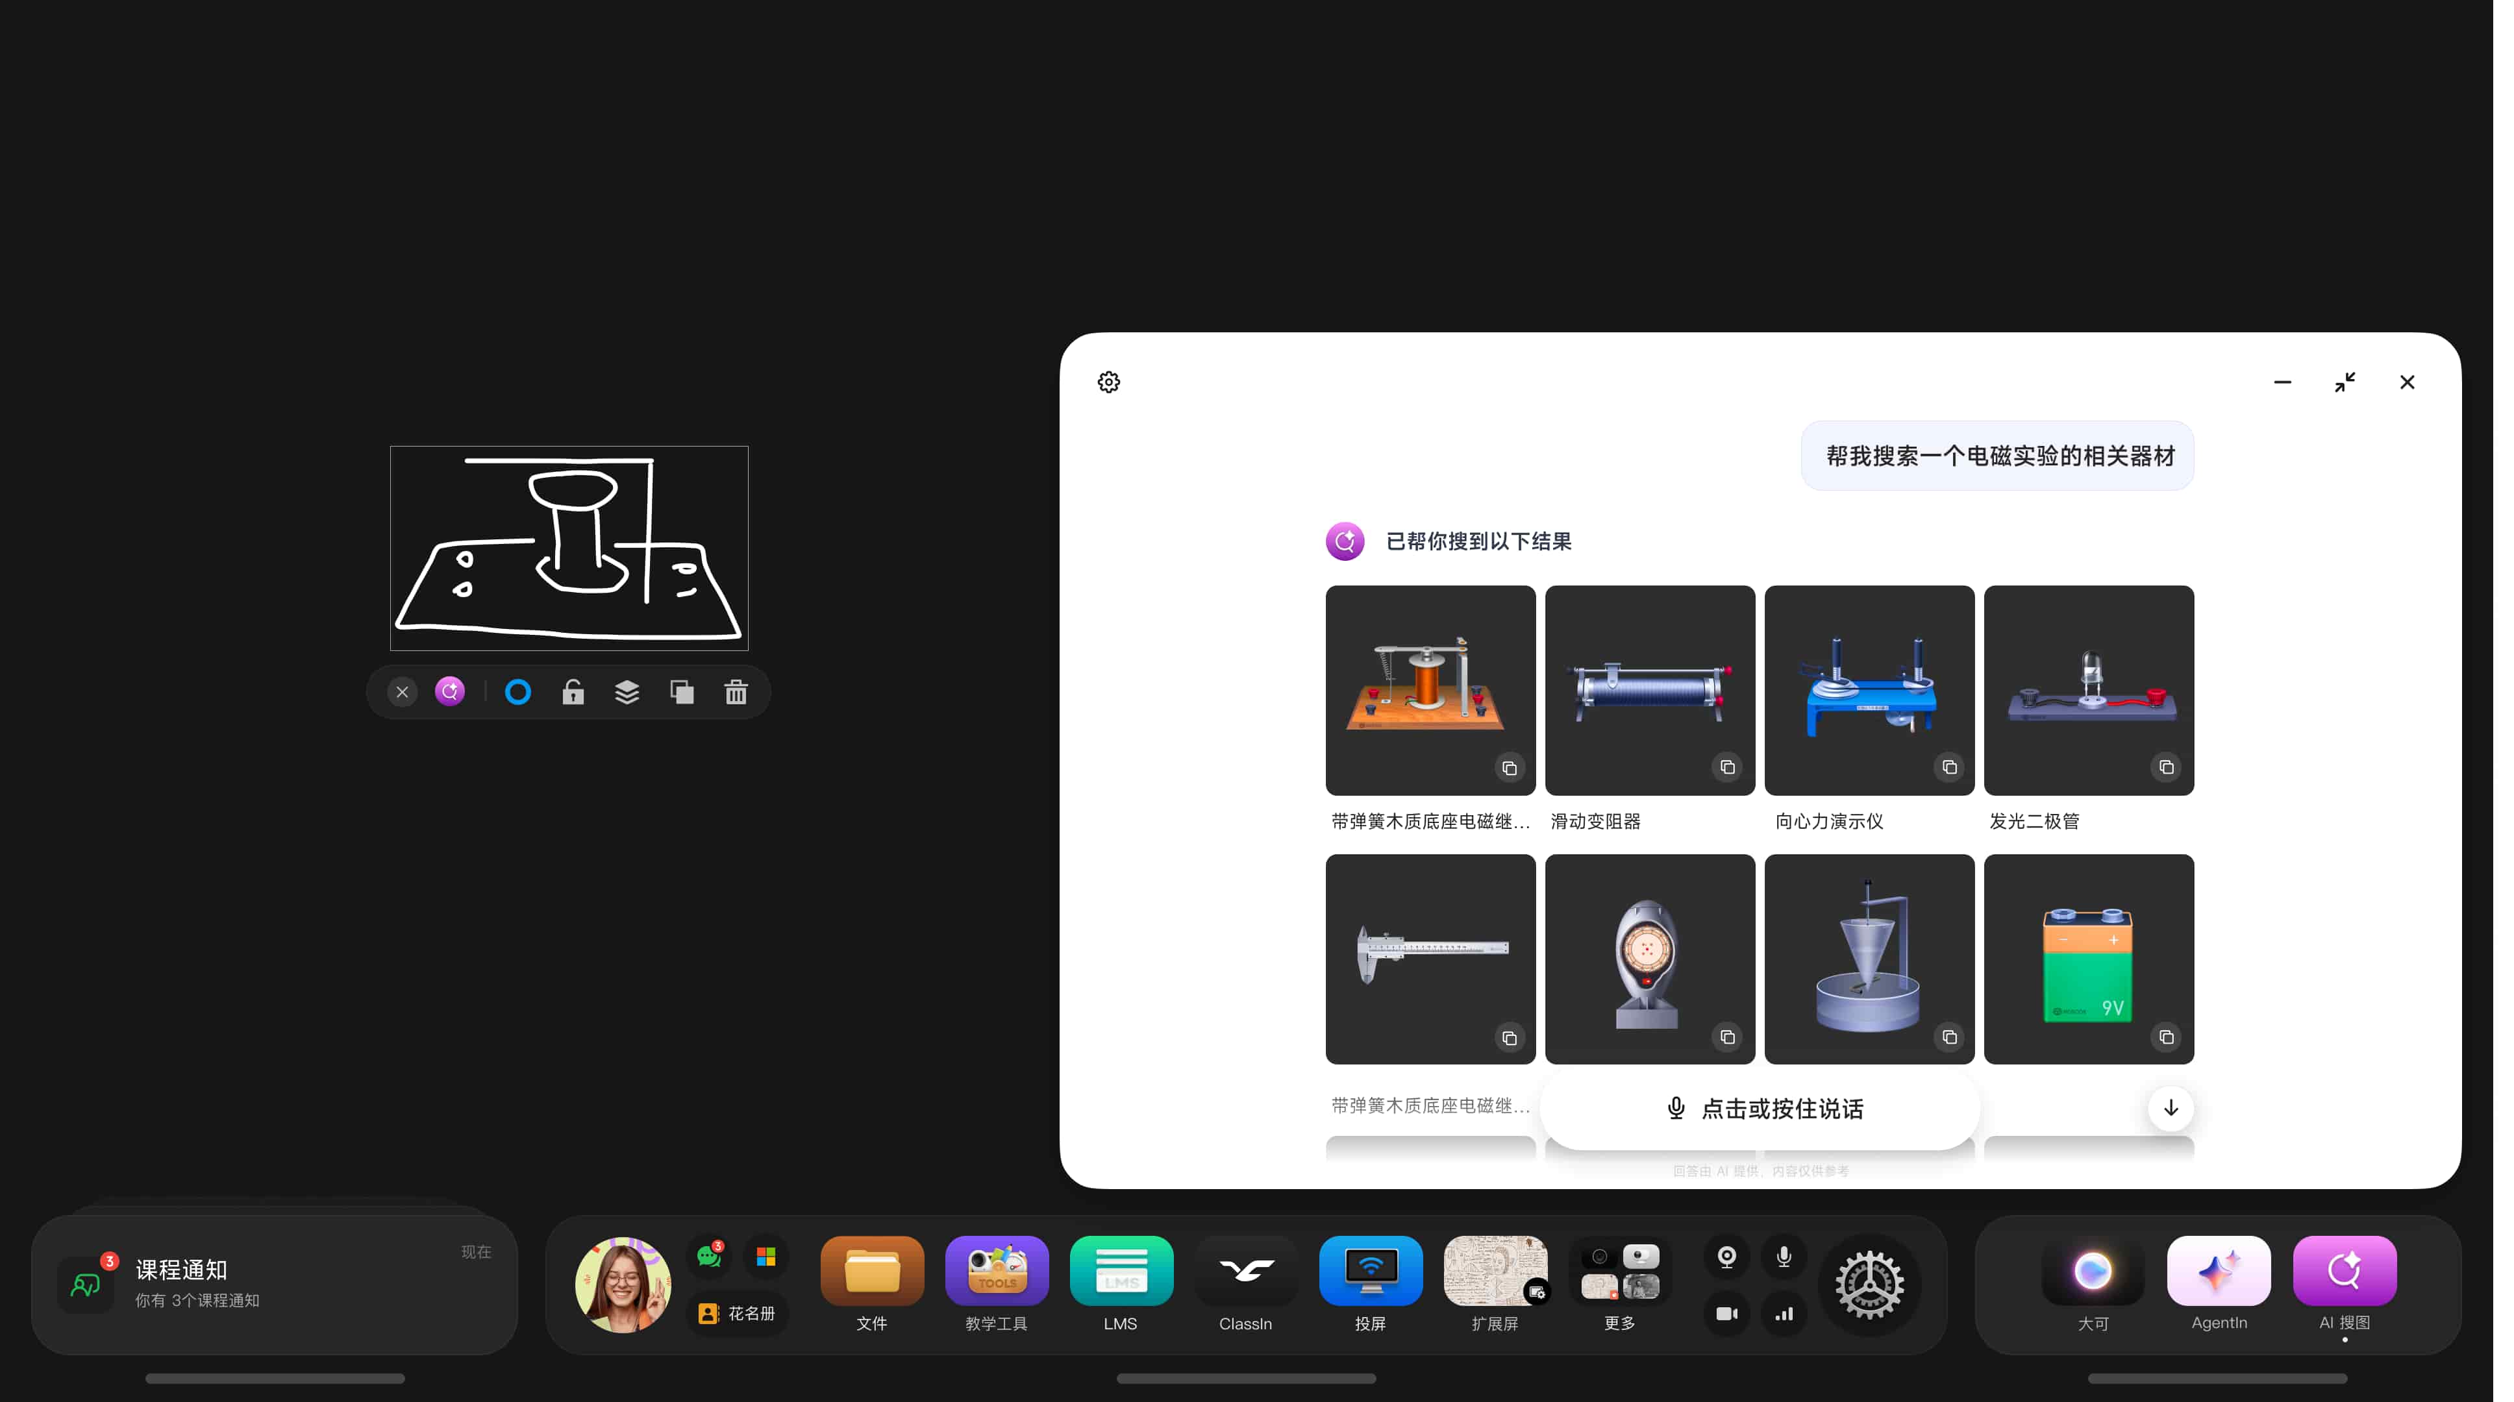This screenshot has width=2514, height=1402.
Task: Open the 花名册 roster button
Action: pos(738,1313)
